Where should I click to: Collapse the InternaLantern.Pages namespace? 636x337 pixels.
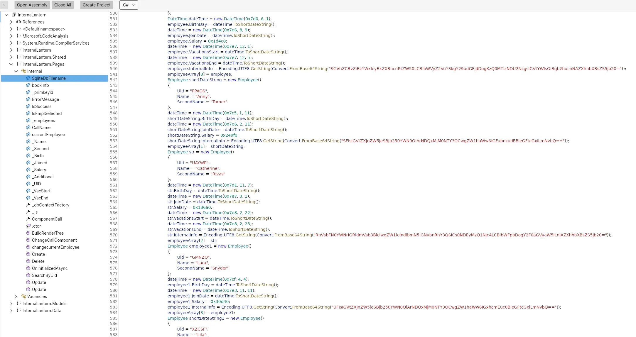click(11, 64)
